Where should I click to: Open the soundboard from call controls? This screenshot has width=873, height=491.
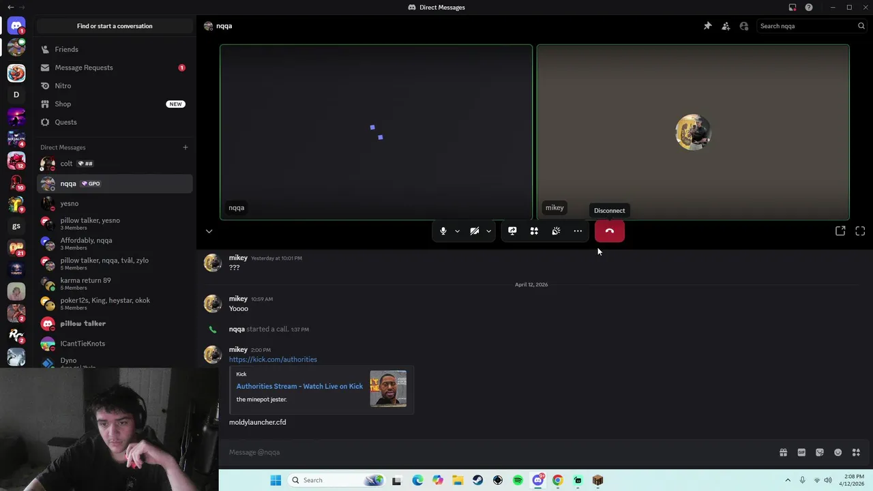click(x=556, y=231)
